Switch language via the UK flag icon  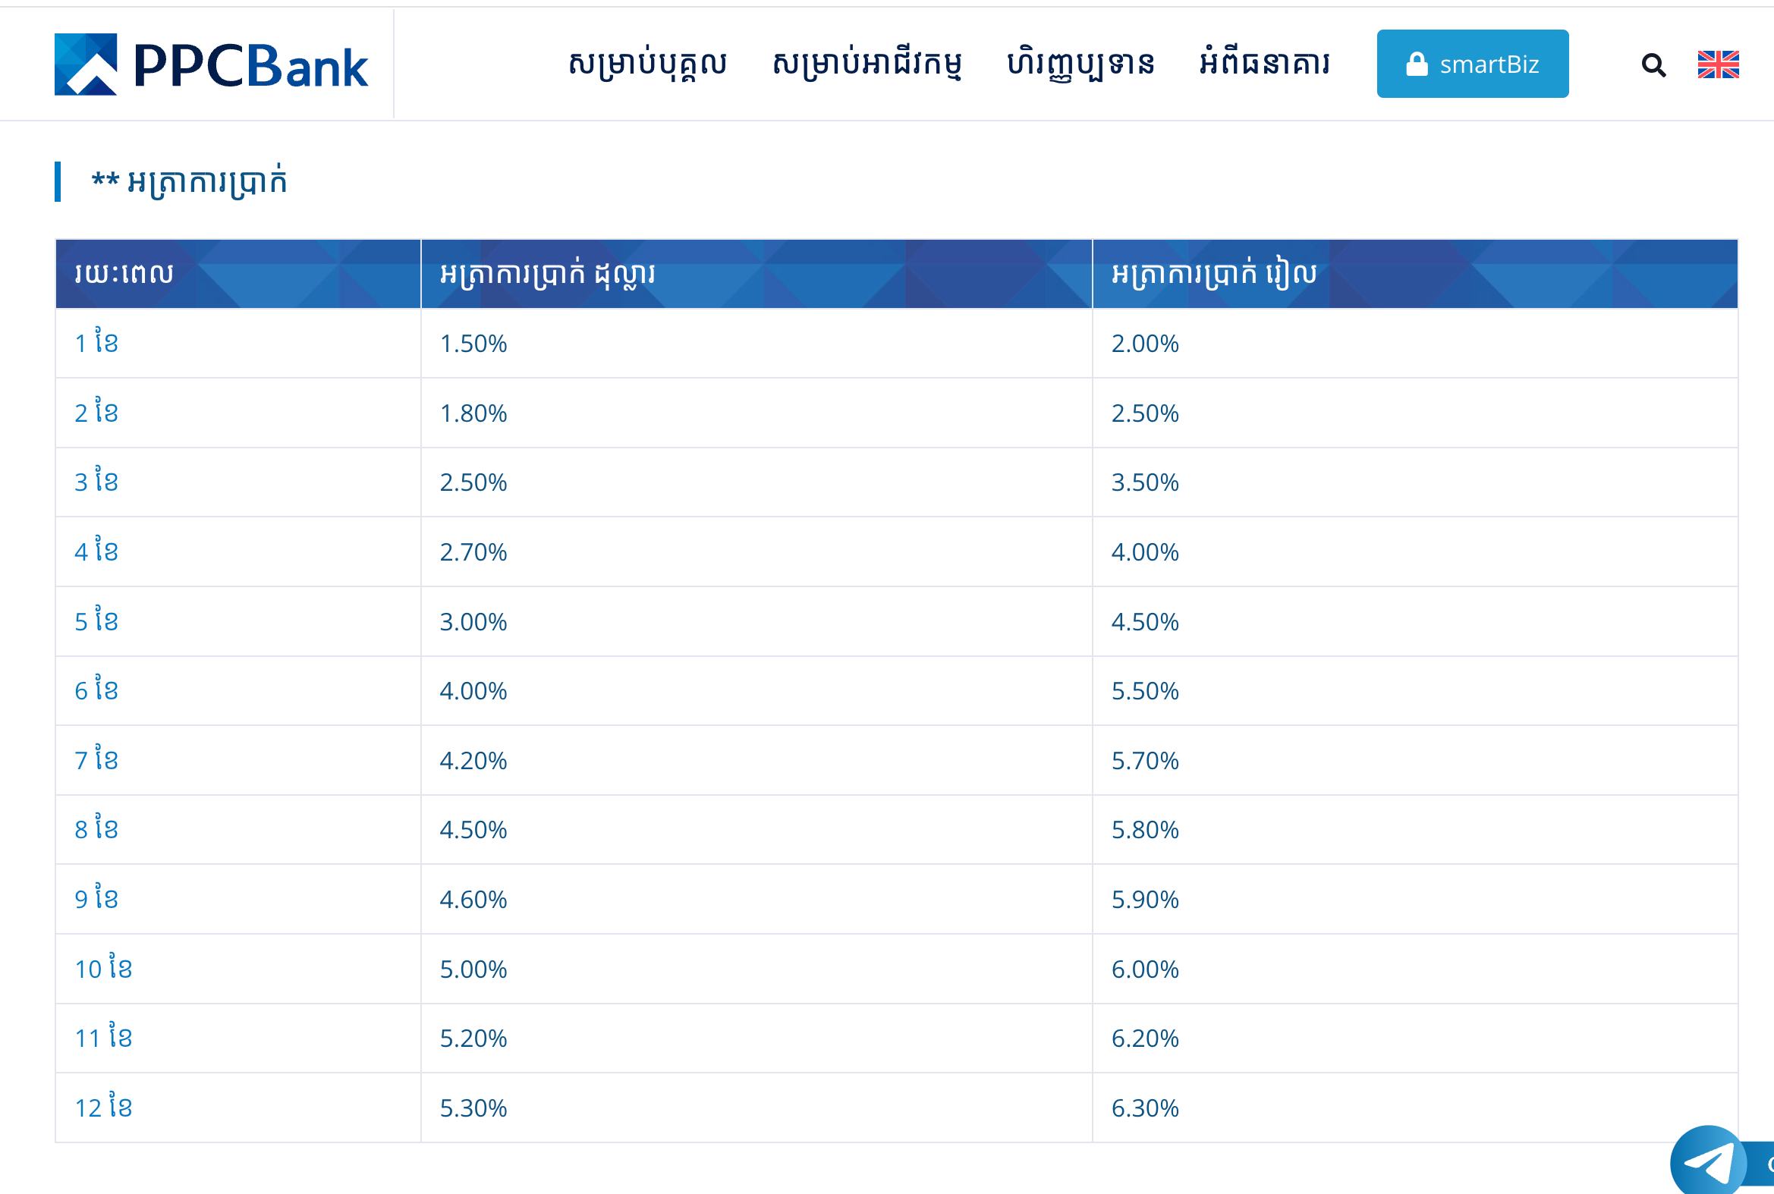[x=1718, y=64]
